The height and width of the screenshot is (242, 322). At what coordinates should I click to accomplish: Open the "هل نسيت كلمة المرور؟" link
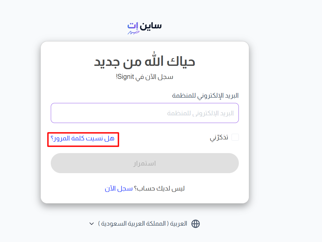(83, 139)
